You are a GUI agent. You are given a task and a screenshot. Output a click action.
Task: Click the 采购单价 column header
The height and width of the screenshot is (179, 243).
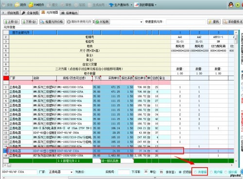click(111, 78)
